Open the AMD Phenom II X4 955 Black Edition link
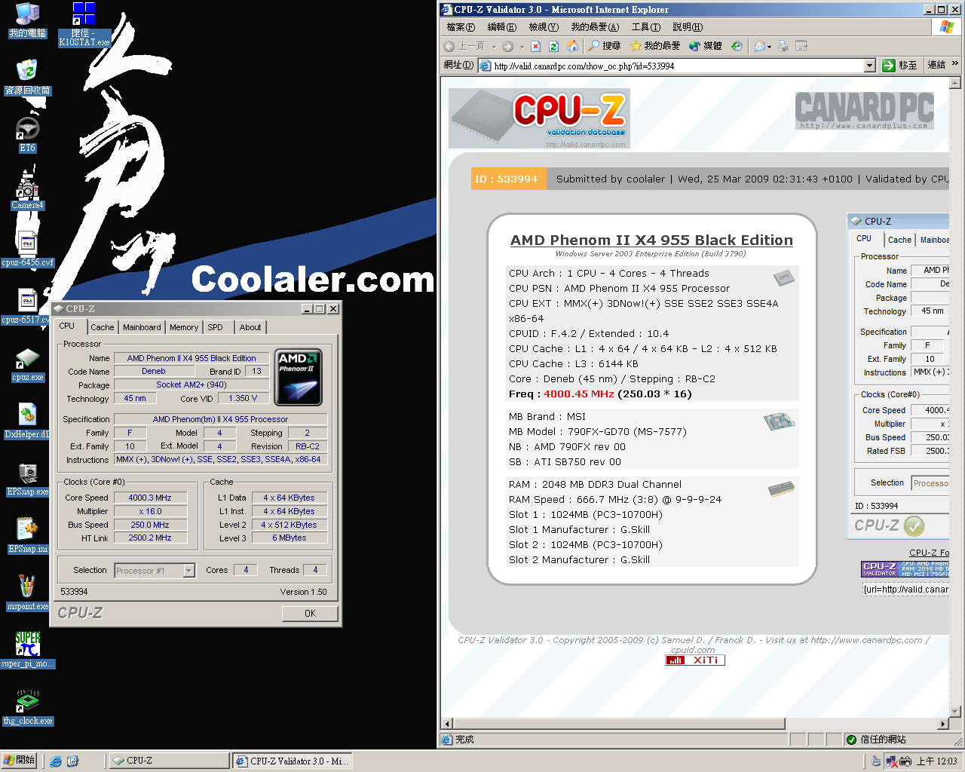Screen dimensions: 965x772 point(651,240)
